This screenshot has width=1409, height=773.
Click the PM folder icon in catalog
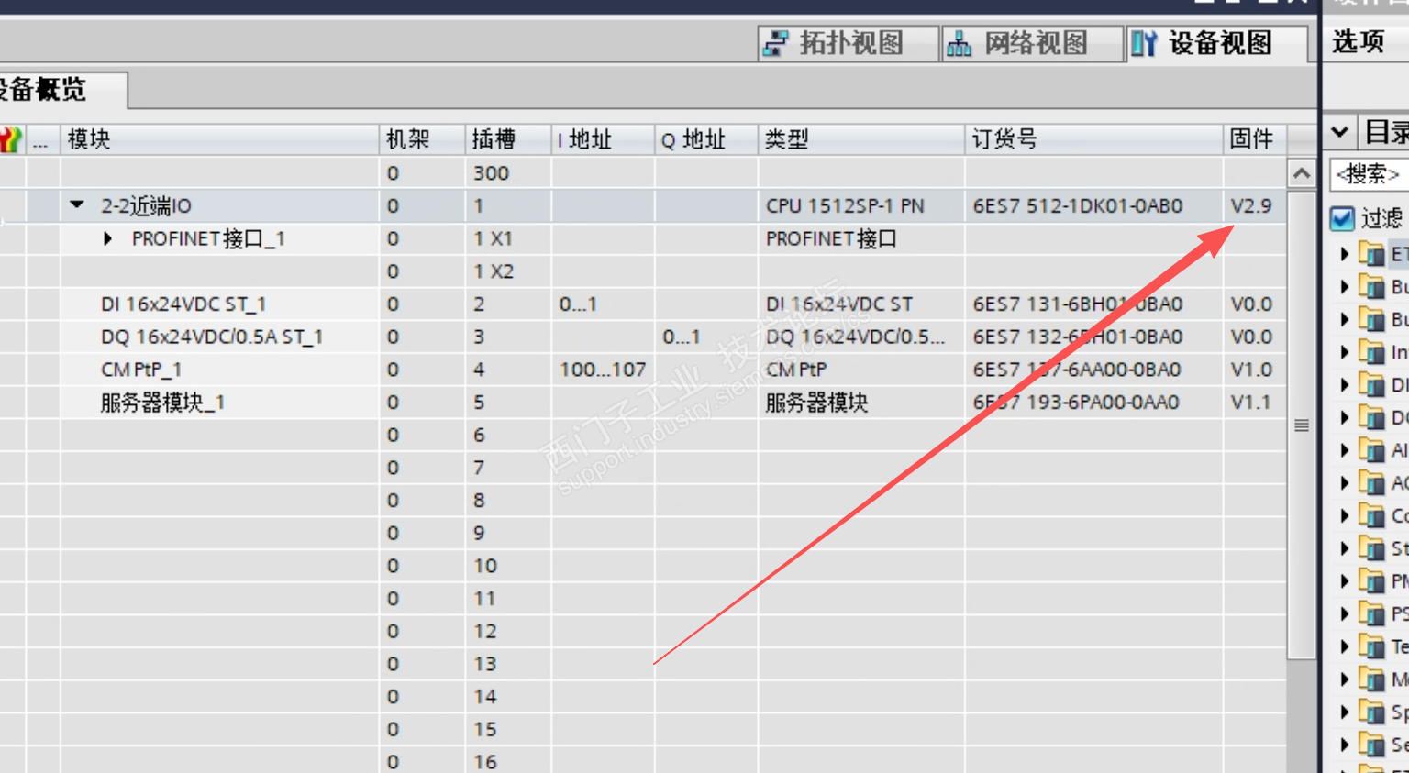pos(1372,581)
